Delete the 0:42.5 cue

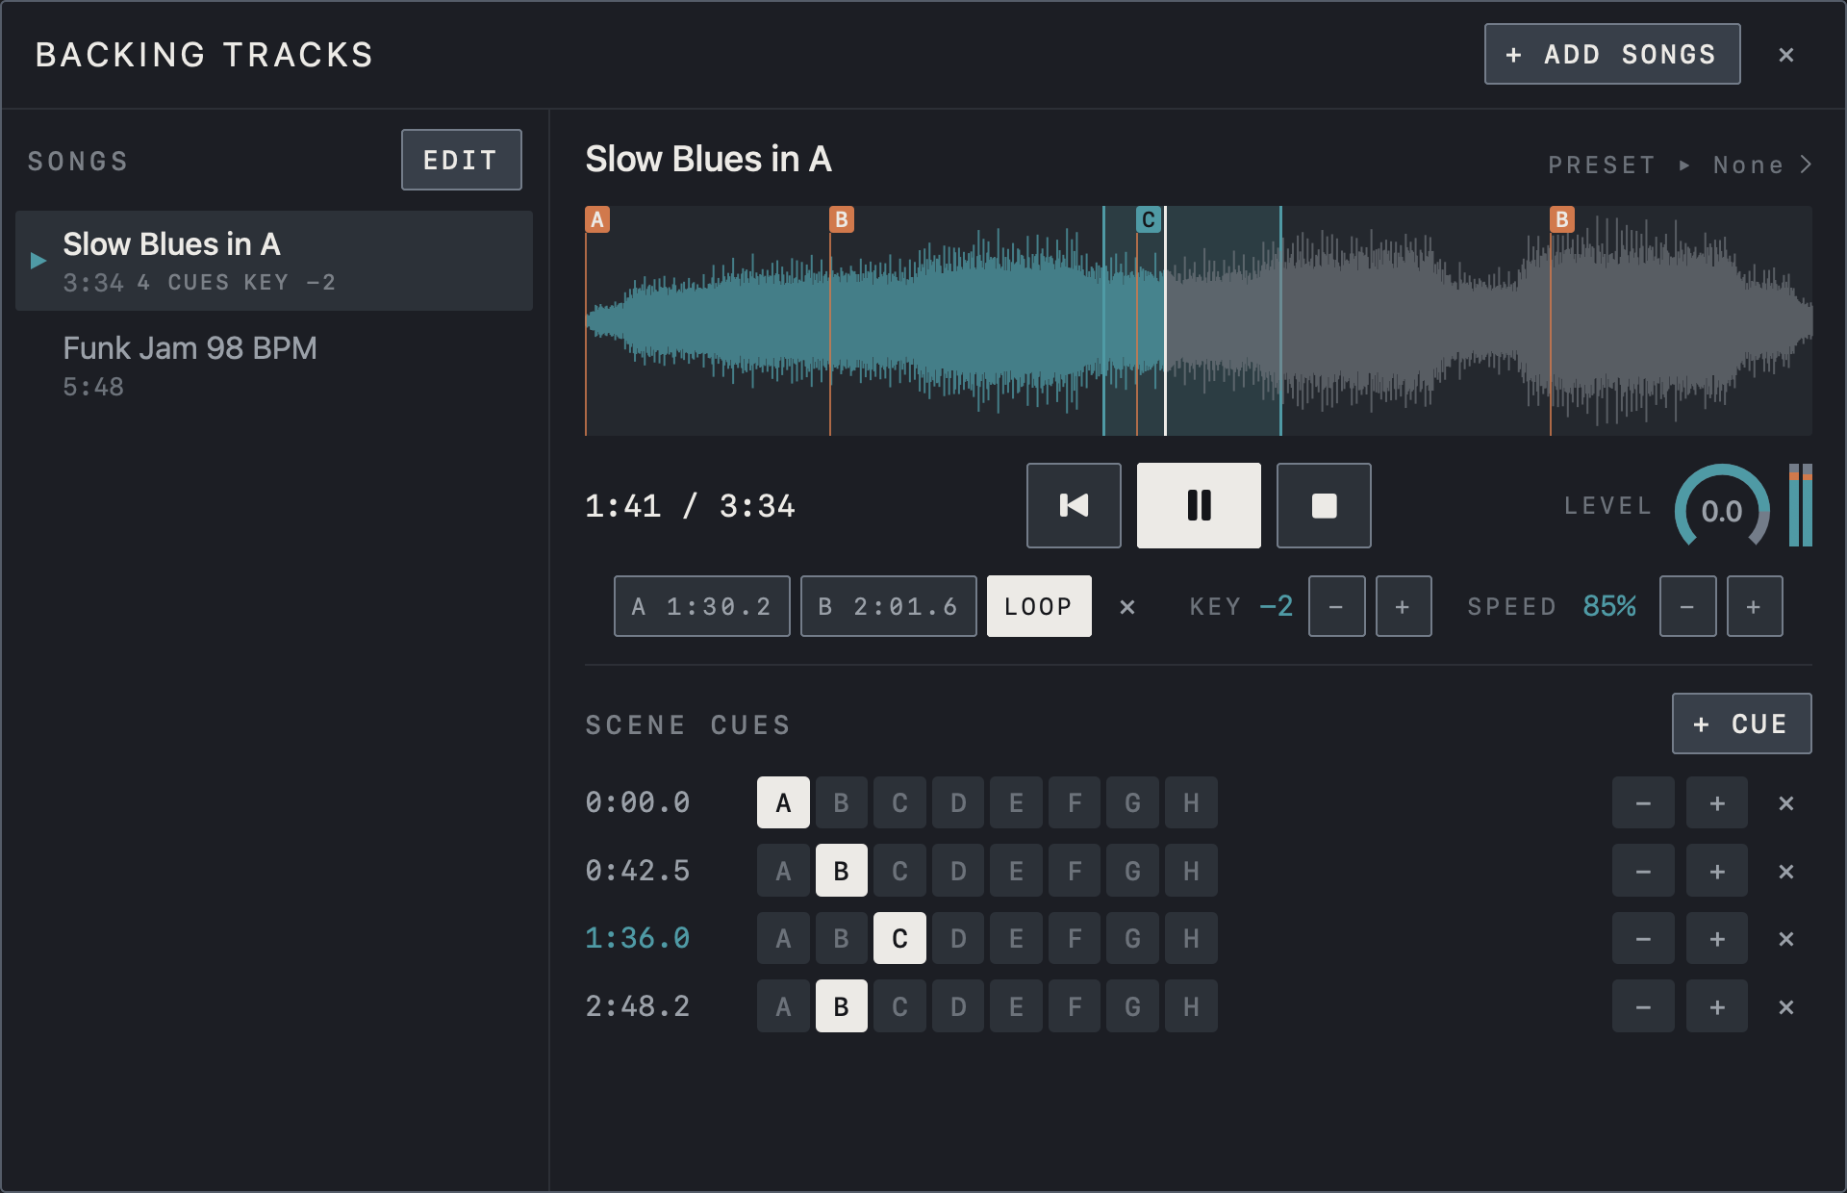click(1786, 872)
